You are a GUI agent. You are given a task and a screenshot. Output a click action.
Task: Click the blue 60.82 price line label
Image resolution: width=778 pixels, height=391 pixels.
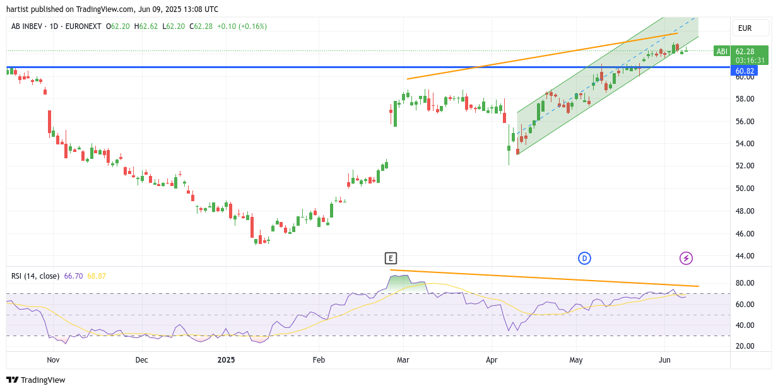pyautogui.click(x=745, y=71)
